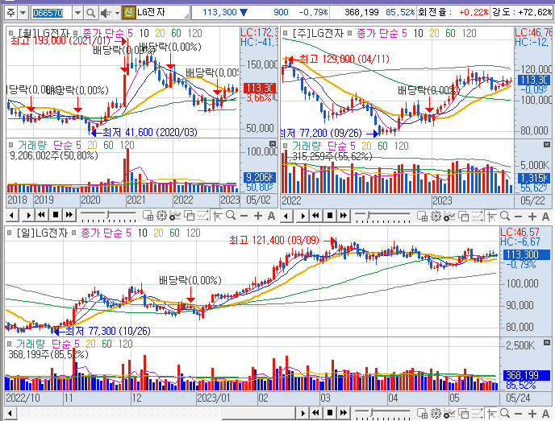Click the 최고 193,000 (2021/01) label
Viewport: 555px width, 421px height.
coord(61,40)
